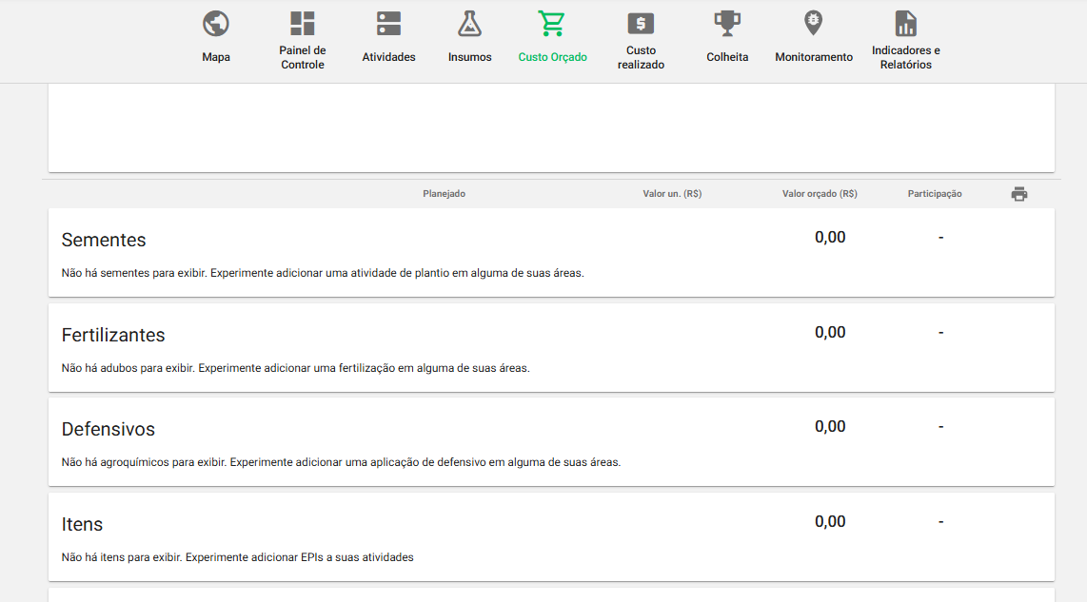This screenshot has height=602, width=1087.
Task: Select the Insumos flask icon
Action: click(x=469, y=24)
